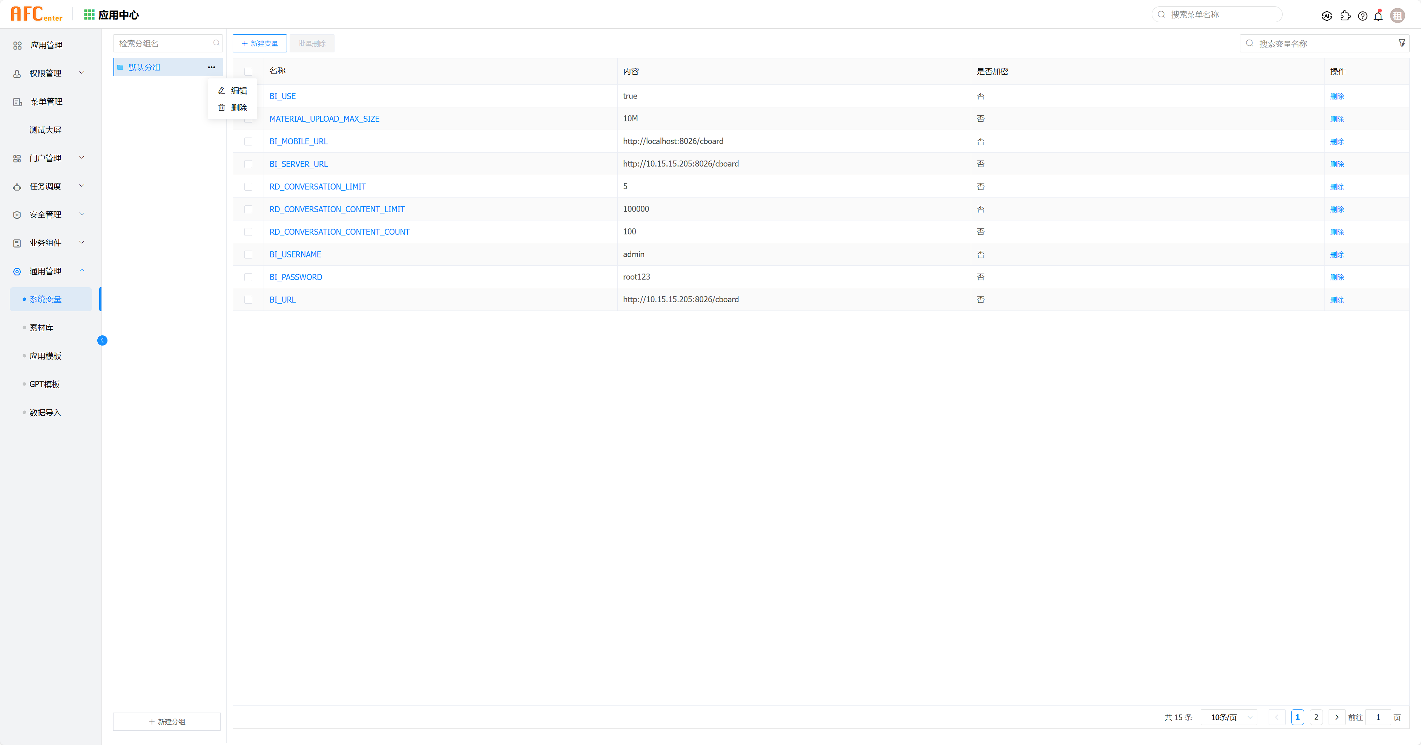The height and width of the screenshot is (745, 1421).
Task: Open the notifications bell
Action: click(1378, 16)
